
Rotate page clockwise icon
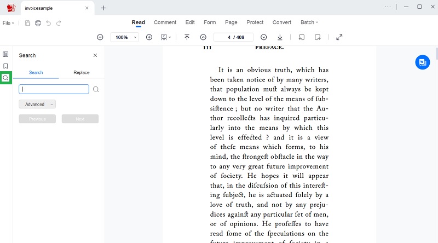318,37
